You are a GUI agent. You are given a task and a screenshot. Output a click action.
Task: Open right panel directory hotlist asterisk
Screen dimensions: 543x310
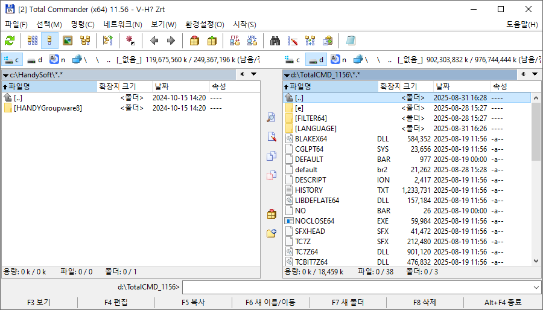tap(523, 74)
